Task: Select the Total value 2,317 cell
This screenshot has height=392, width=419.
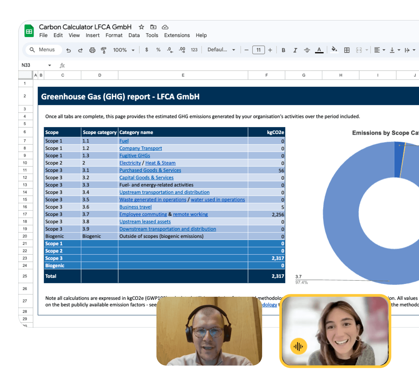Action: coord(266,276)
